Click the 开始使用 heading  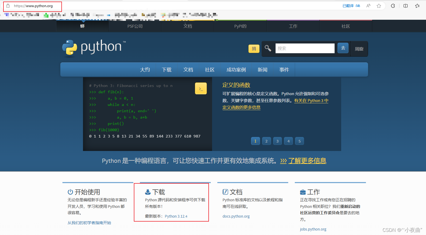(x=87, y=192)
